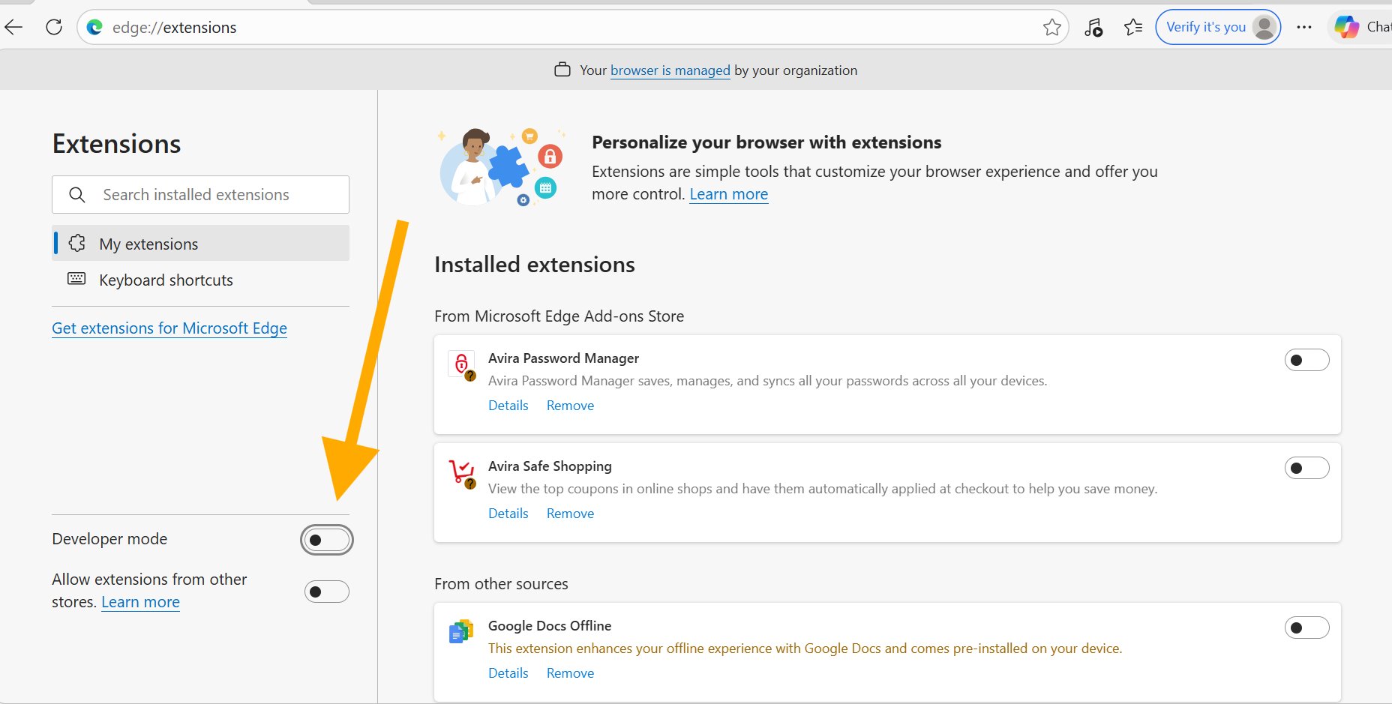Image resolution: width=1392 pixels, height=704 pixels.
Task: Turn on Avira Safe Shopping extension
Action: 1307,468
